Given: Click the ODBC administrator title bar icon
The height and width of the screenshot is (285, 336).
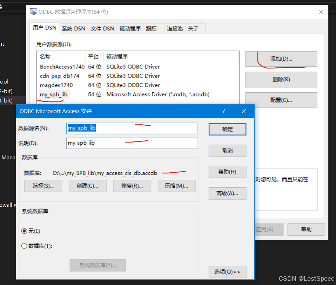Looking at the screenshot, I should tap(33, 12).
